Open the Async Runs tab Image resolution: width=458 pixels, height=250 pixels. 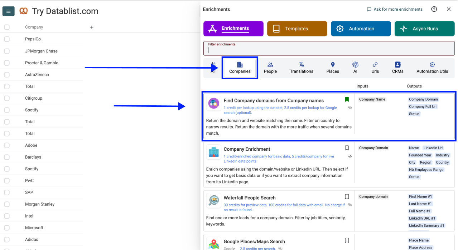(x=424, y=29)
